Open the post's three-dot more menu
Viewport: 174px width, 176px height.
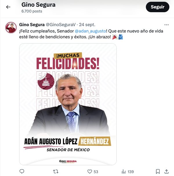tap(166, 25)
